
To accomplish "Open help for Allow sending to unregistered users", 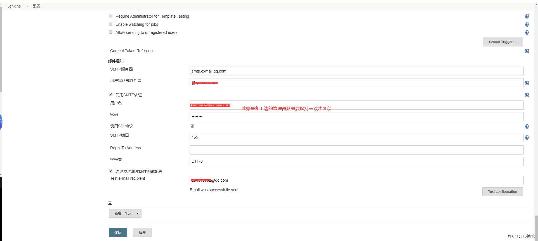I will [x=527, y=32].
